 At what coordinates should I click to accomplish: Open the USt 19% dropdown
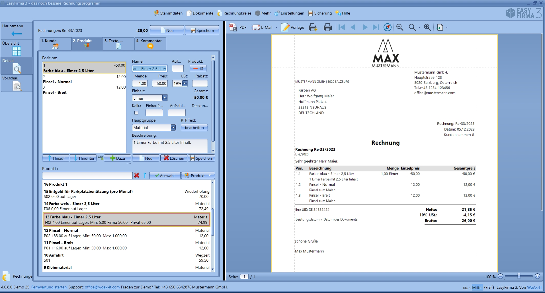[185, 83]
